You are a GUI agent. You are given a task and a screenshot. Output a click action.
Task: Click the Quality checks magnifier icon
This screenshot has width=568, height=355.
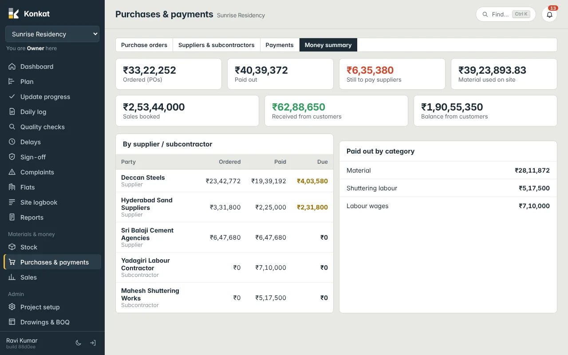point(12,127)
